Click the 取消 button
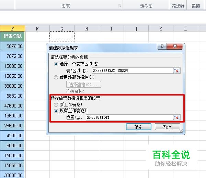This screenshot has height=178, width=206. [x=168, y=127]
